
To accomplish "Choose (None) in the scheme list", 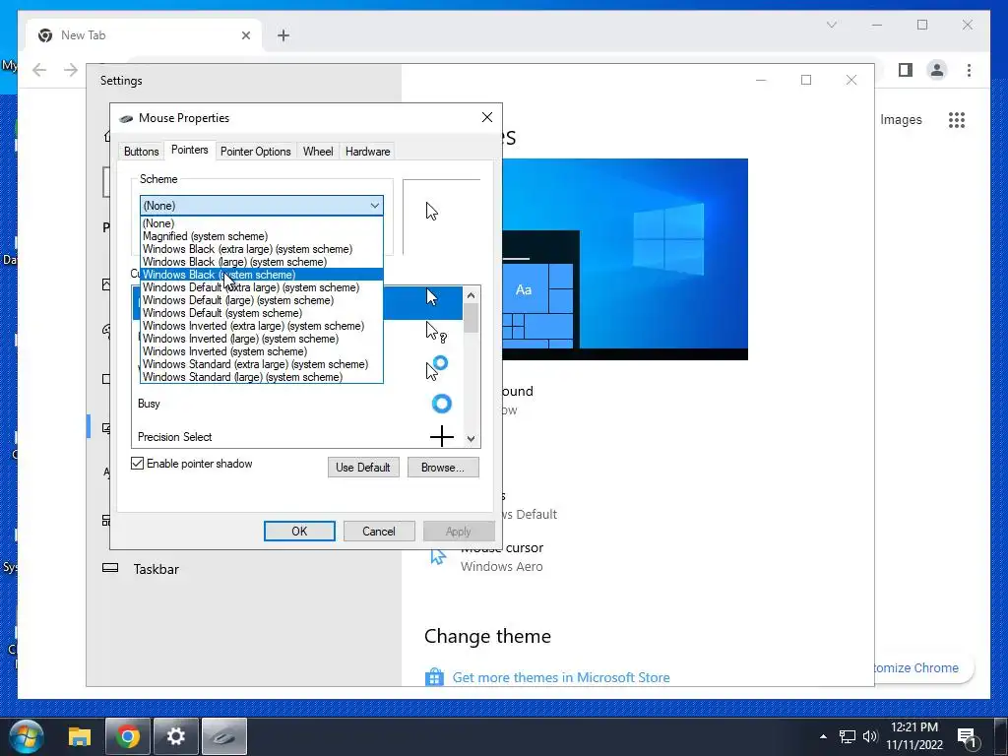I will (x=262, y=223).
